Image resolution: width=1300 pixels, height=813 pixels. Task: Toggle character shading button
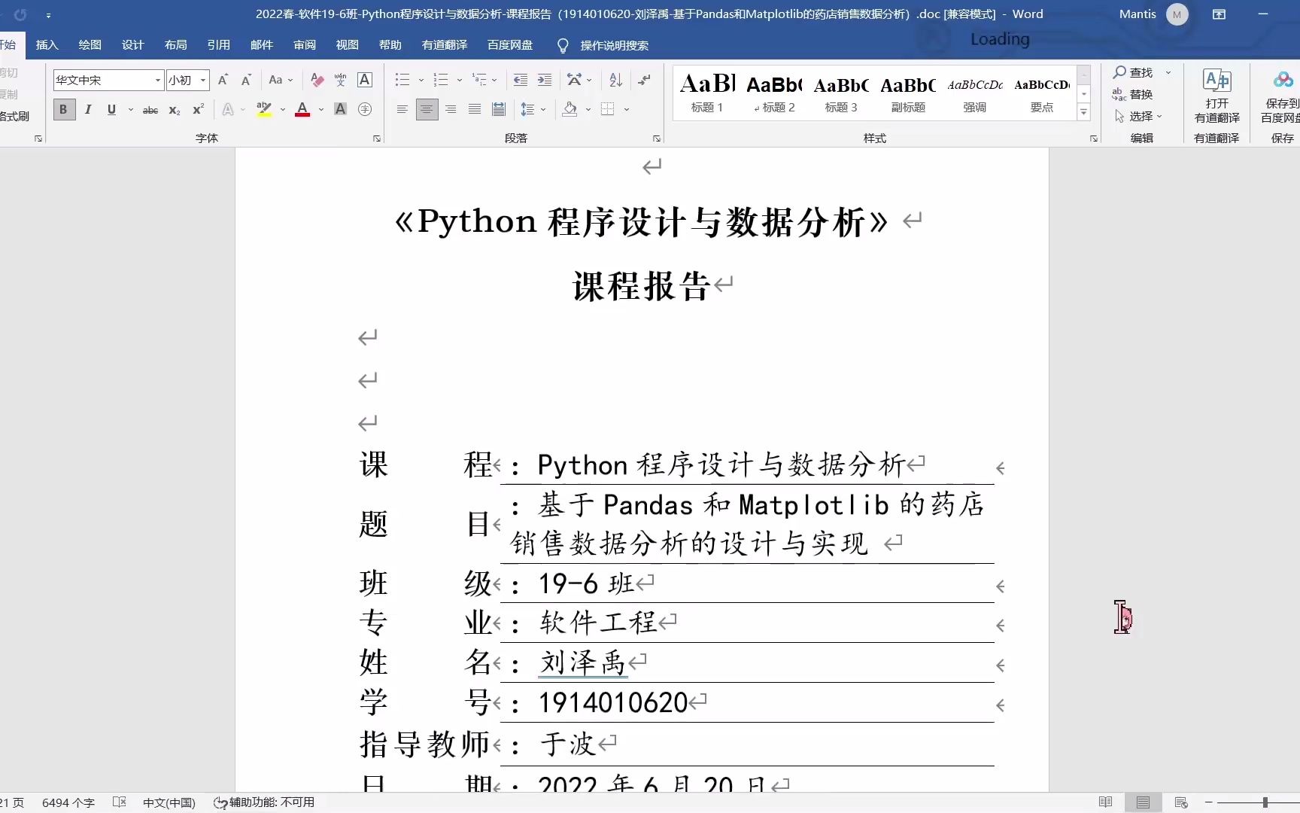pyautogui.click(x=340, y=110)
